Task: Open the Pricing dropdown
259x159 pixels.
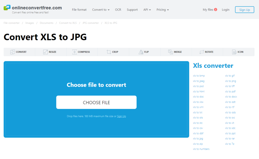Action: pos(162,10)
